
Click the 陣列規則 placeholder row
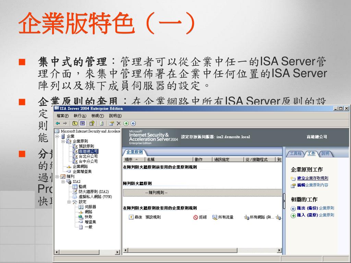tap(202, 192)
